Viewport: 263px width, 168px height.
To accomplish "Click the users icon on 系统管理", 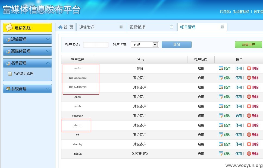I will coord(8,89).
